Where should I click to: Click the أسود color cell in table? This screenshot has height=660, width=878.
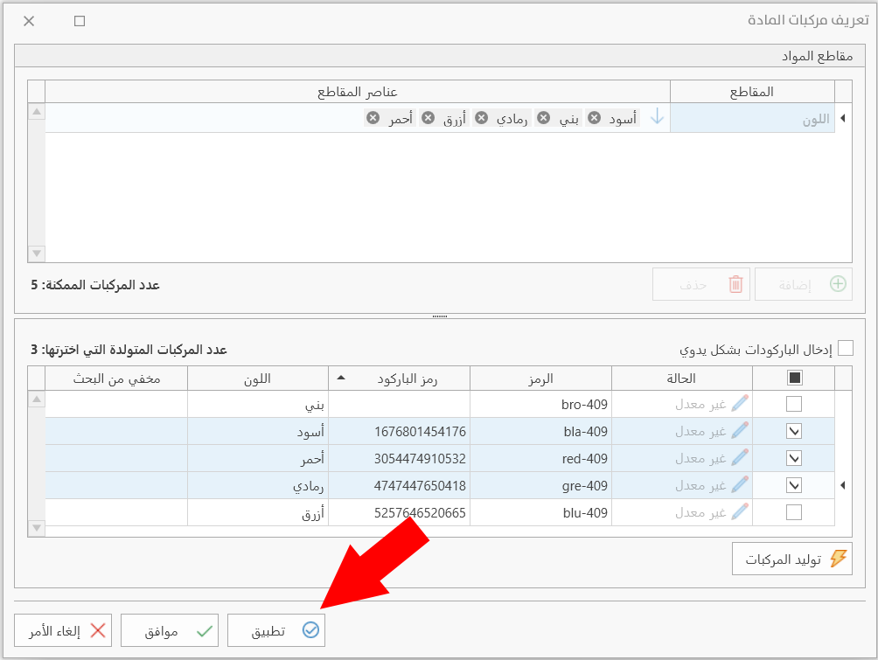click(258, 431)
